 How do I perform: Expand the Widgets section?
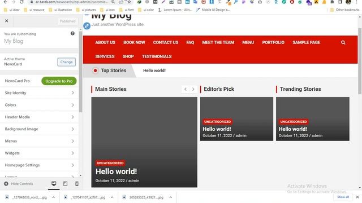tap(39, 153)
